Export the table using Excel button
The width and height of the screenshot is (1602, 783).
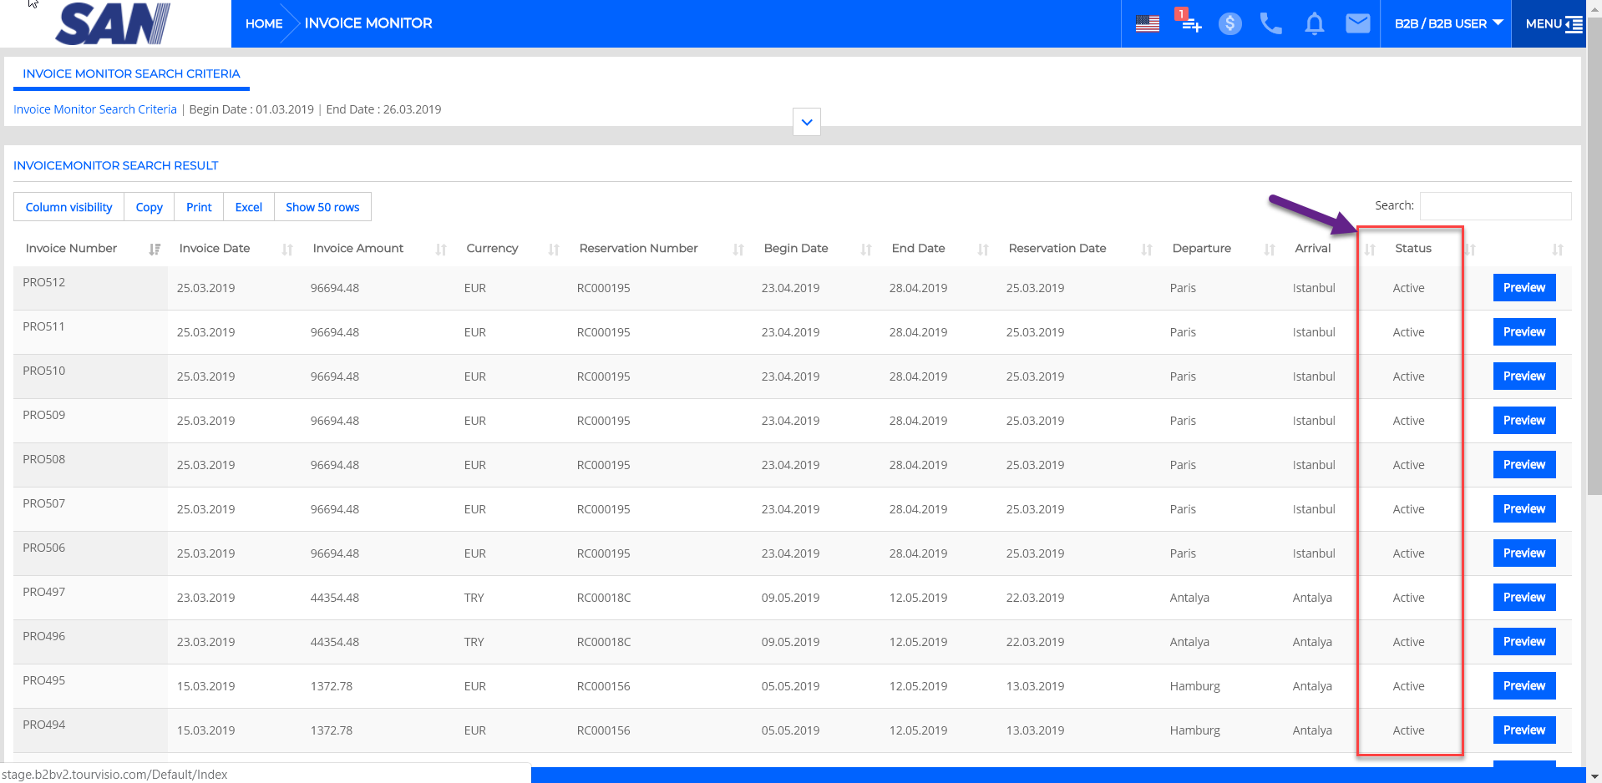click(248, 208)
